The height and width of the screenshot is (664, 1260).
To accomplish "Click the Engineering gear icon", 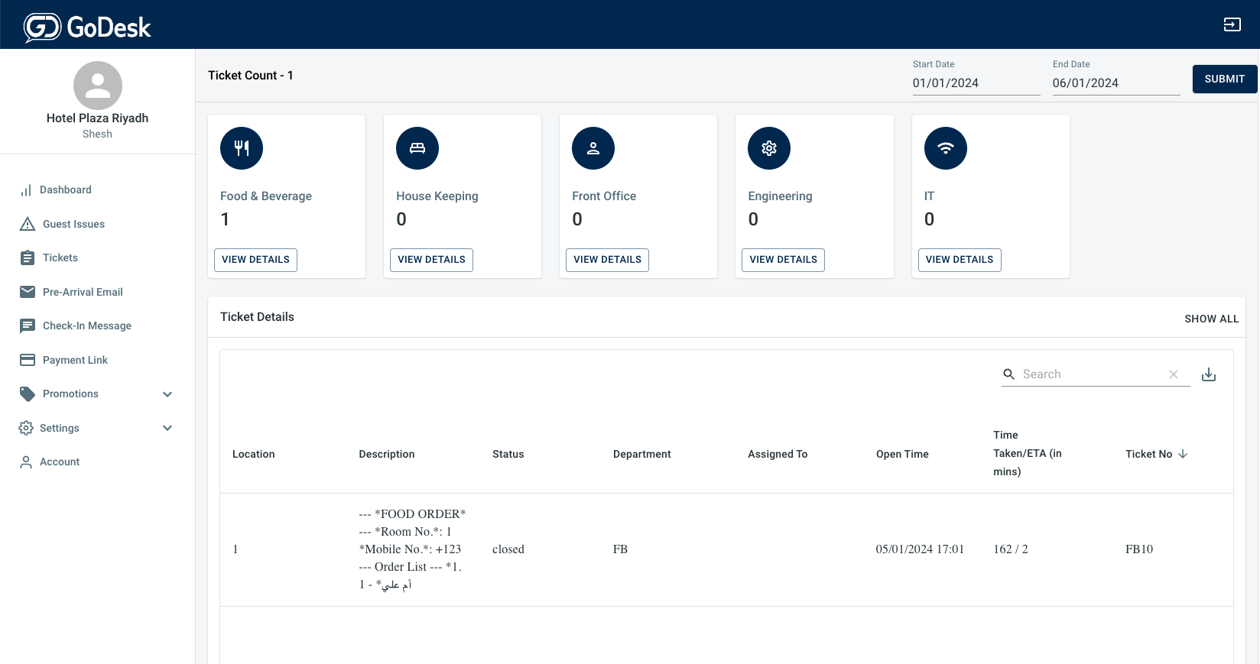I will (x=769, y=148).
